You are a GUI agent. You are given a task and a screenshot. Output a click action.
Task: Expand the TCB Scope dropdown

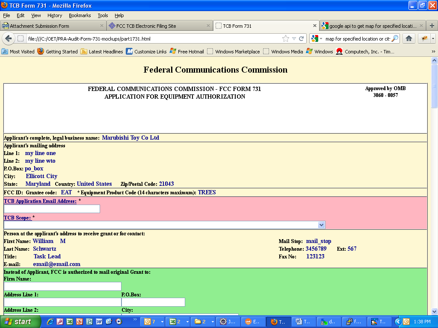(321, 225)
